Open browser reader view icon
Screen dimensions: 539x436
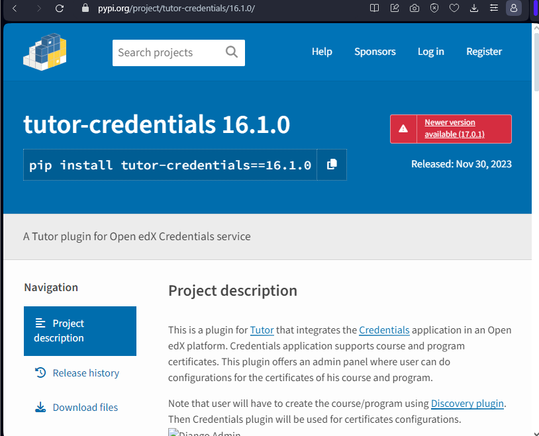click(374, 8)
